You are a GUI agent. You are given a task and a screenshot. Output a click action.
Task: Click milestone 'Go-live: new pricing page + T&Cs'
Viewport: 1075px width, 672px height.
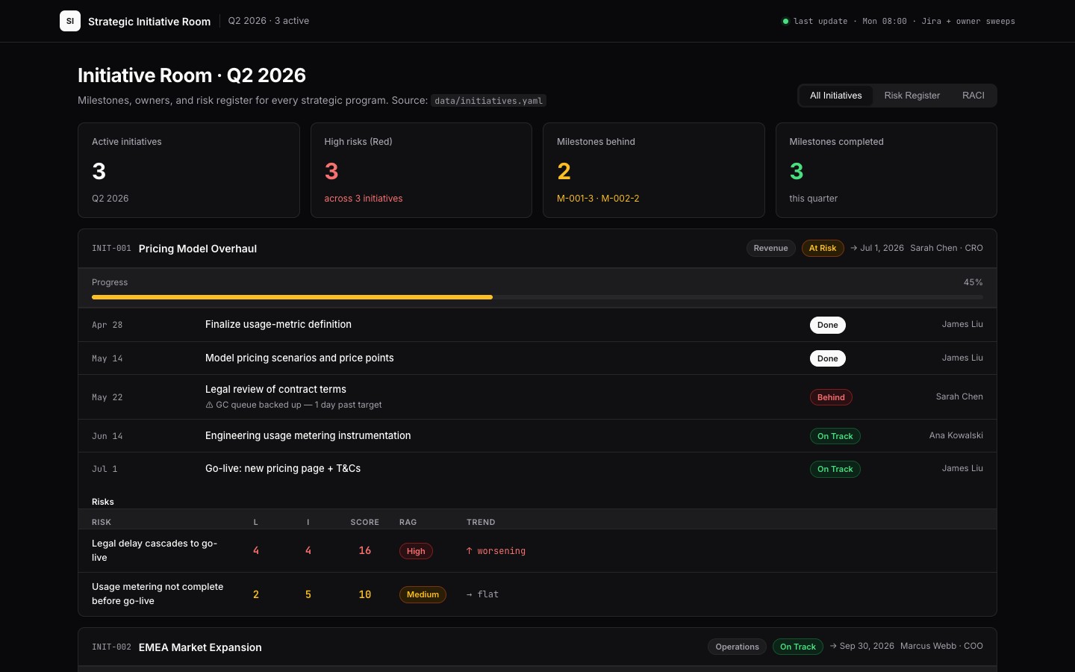(283, 468)
